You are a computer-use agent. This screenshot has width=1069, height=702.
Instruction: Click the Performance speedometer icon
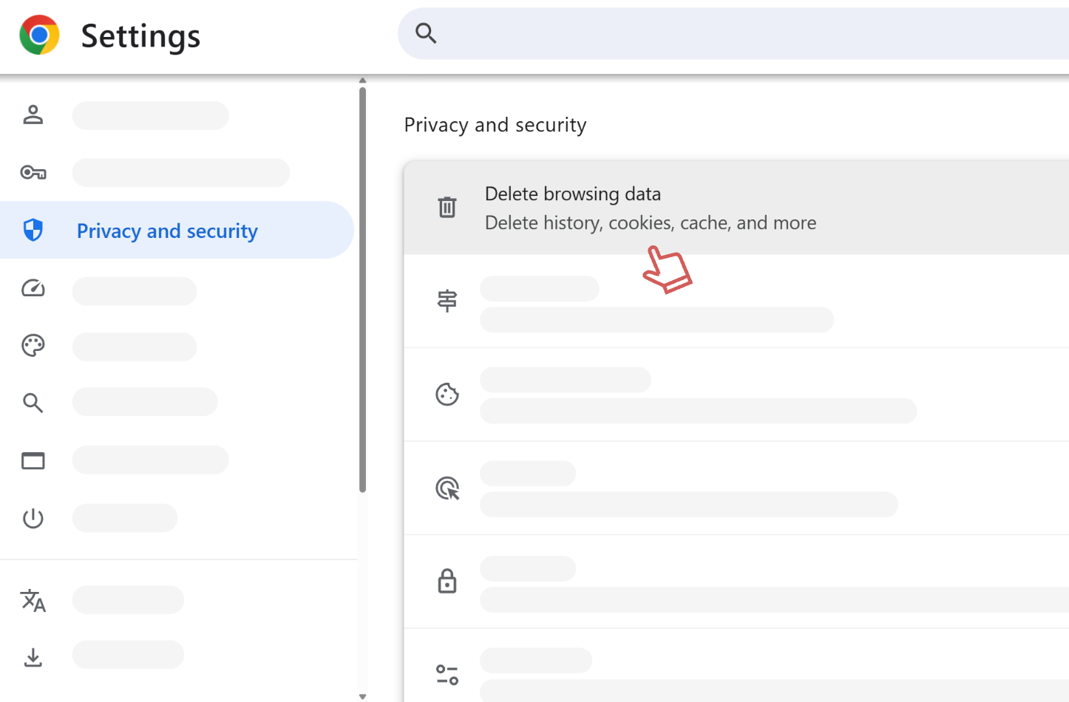[x=33, y=288]
